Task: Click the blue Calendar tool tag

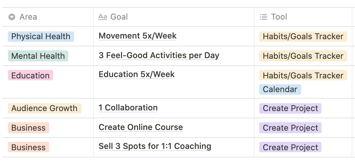Action: [x=280, y=89]
